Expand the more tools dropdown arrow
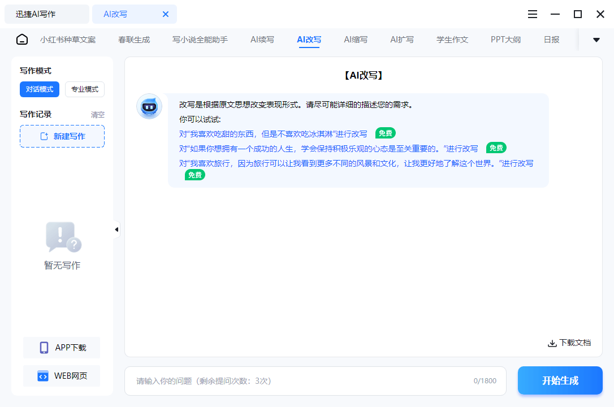Viewport: 614px width, 407px height. click(596, 40)
